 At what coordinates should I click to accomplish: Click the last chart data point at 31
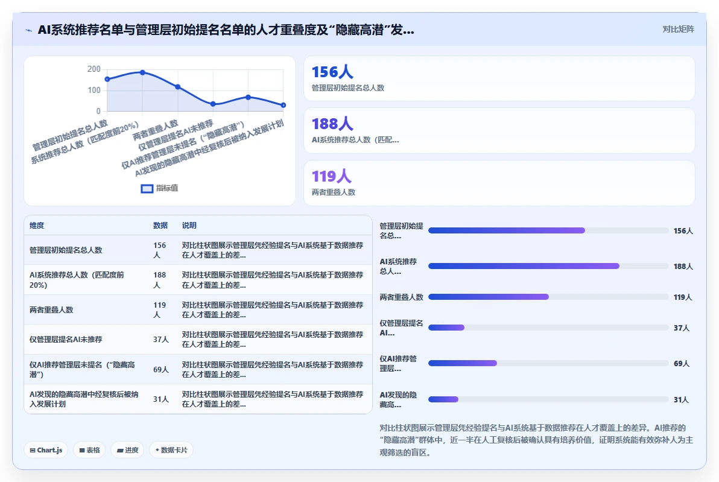283,105
